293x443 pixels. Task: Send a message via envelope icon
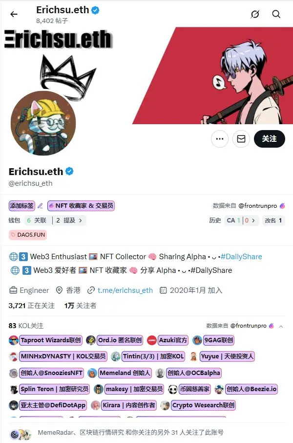(x=241, y=139)
